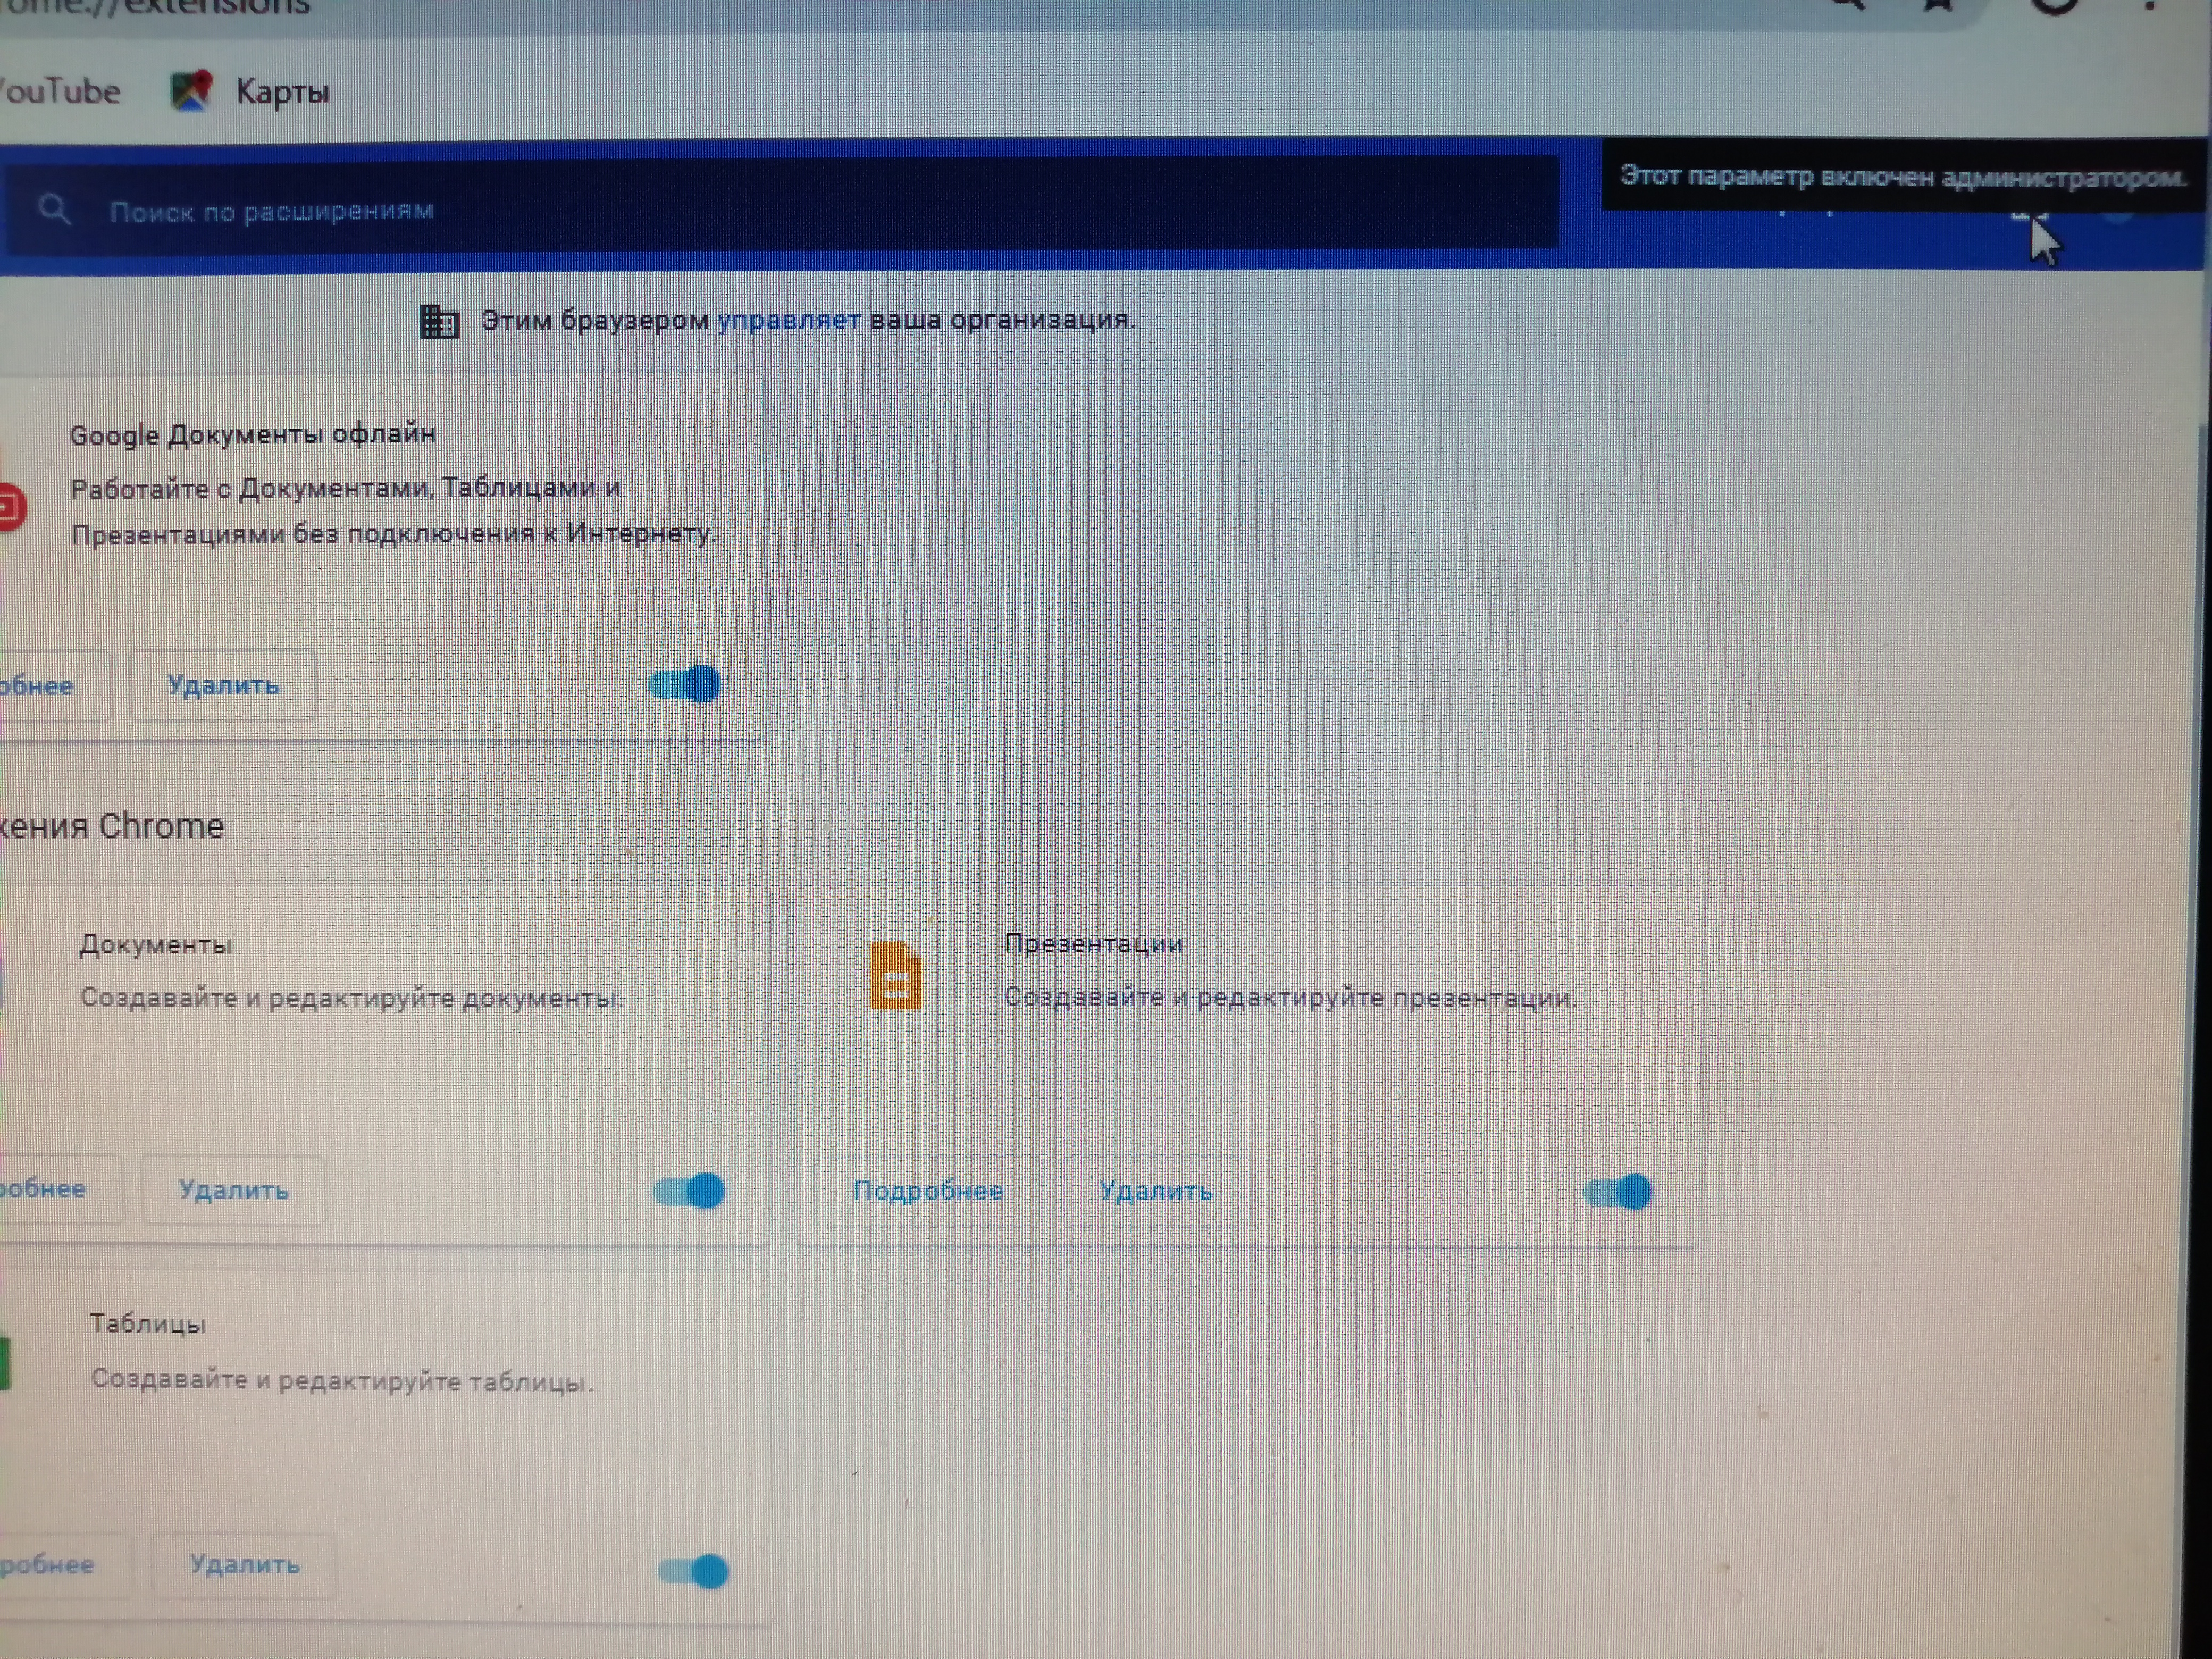Viewport: 2212px width, 1659px height.
Task: Remove Google Документы офлайн with Удалить
Action: pyautogui.click(x=223, y=685)
